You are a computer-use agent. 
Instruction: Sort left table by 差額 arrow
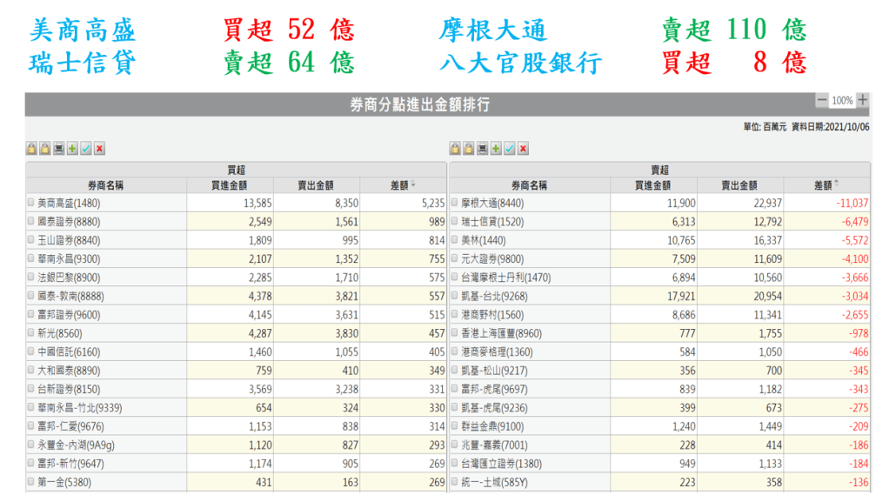tap(413, 184)
